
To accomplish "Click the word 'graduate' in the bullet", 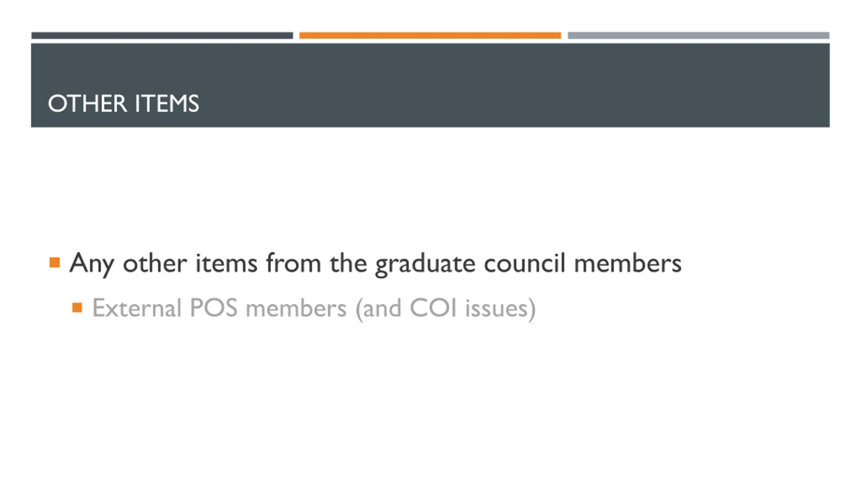I will 425,264.
